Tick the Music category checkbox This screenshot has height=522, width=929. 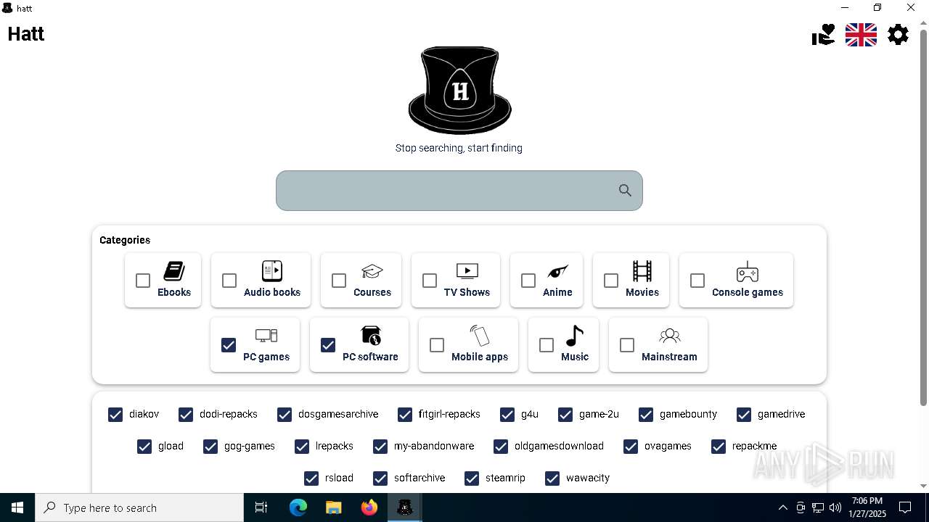[547, 345]
